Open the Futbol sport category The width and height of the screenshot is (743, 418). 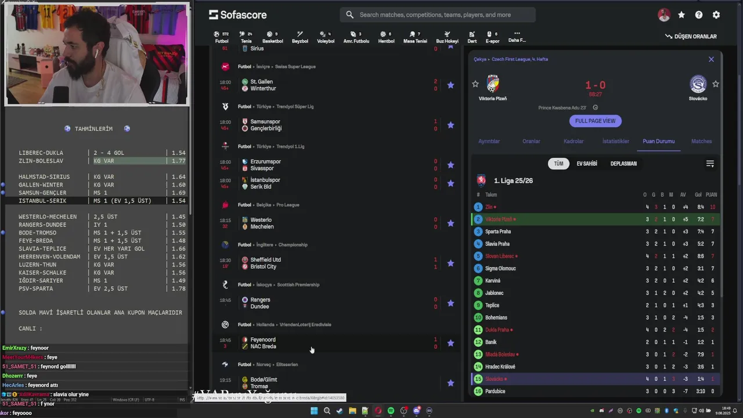point(222,37)
